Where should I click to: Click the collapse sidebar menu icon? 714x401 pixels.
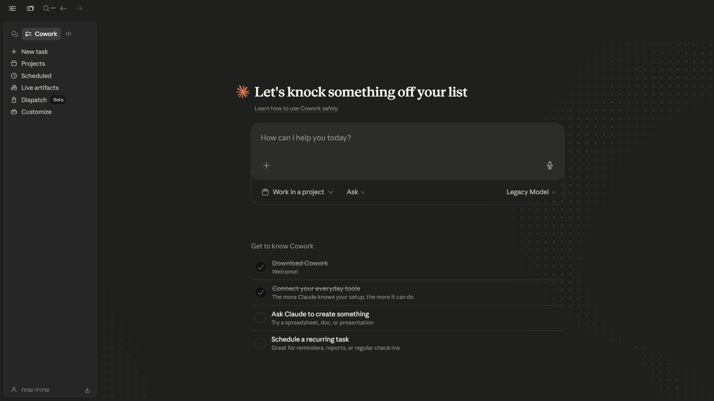click(x=12, y=9)
